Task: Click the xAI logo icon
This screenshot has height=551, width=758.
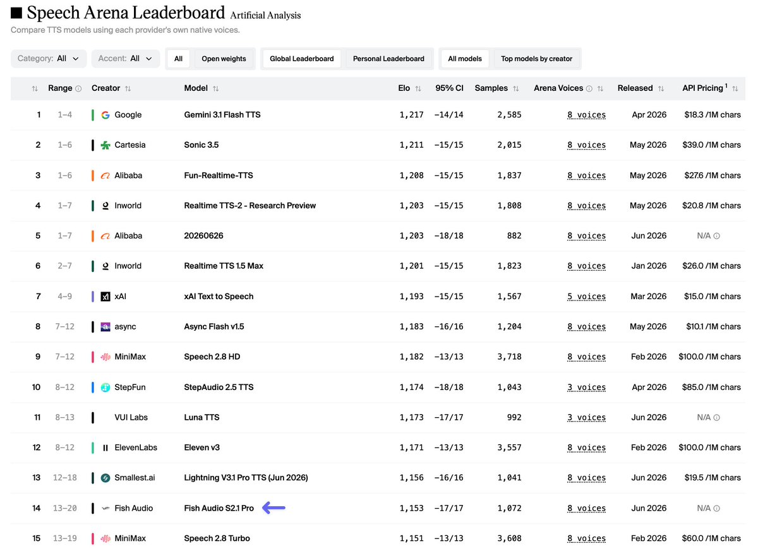Action: (105, 297)
